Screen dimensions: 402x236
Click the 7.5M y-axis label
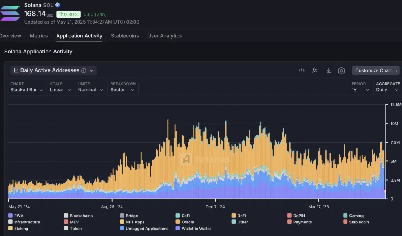[395, 142]
